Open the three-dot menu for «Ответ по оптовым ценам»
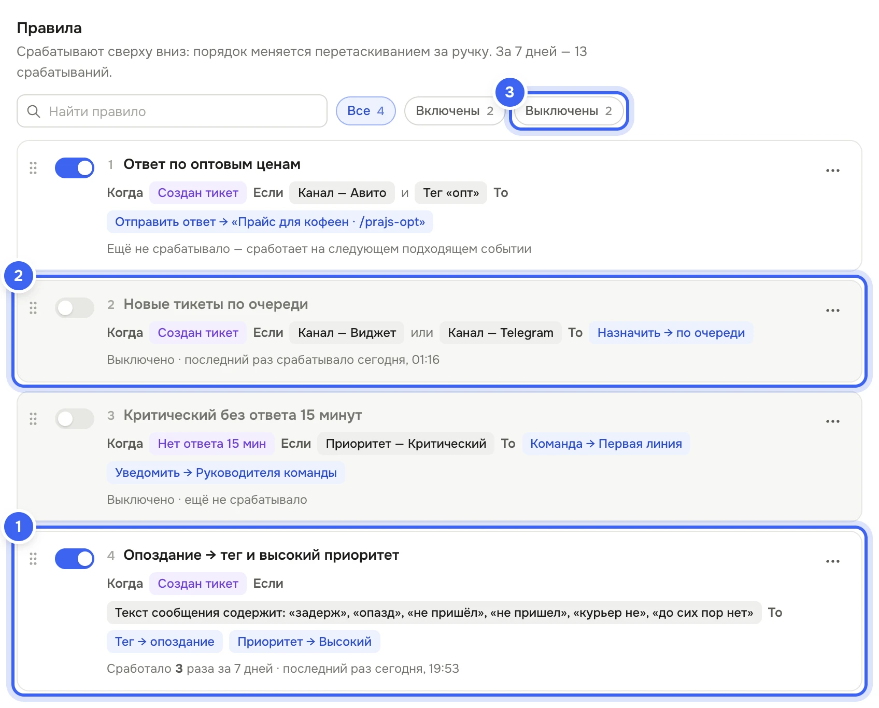This screenshot has height=708, width=879. 832,171
